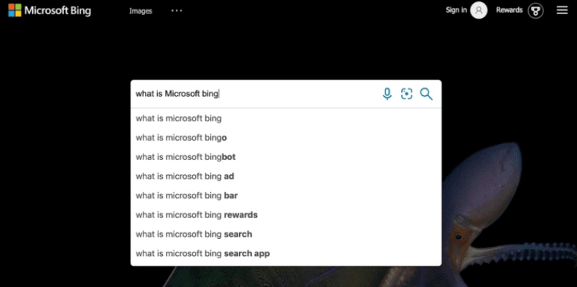Open the Images tab
This screenshot has width=577, height=287.
click(x=141, y=11)
